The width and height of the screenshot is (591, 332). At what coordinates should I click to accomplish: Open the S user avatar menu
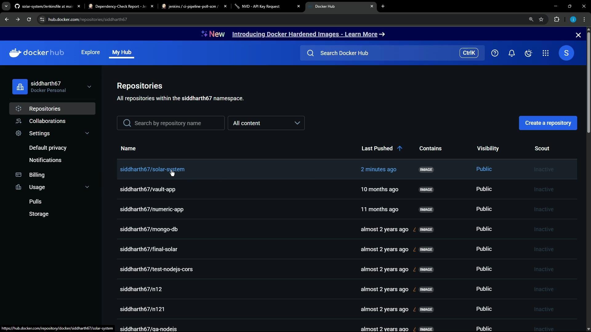[566, 53]
